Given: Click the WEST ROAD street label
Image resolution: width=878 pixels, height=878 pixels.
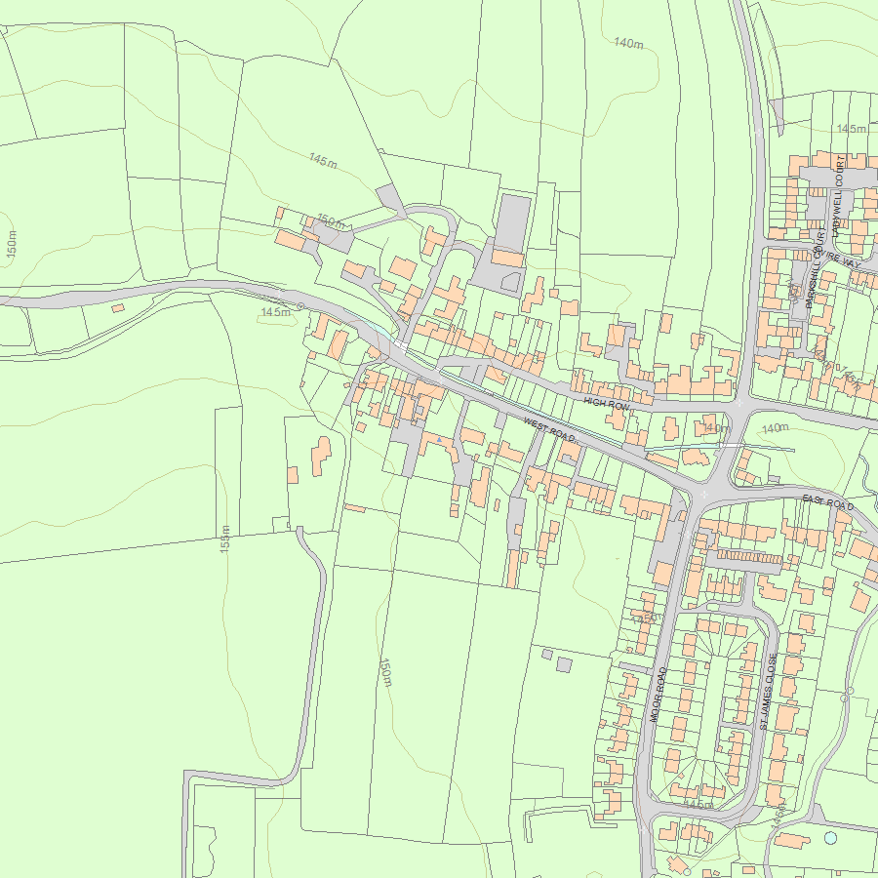Looking at the screenshot, I should click(x=550, y=429).
